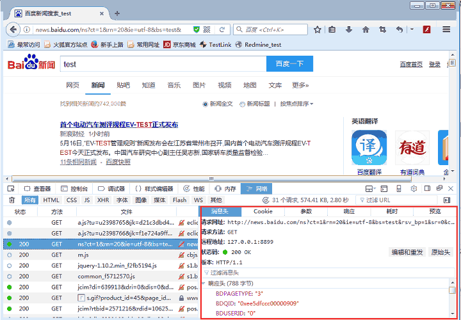Toggle the CSS request filter
Screen dimensions: 461x320
pos(72,200)
